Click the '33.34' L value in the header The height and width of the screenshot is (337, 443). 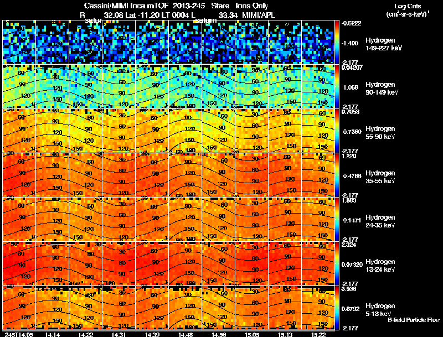click(x=228, y=15)
